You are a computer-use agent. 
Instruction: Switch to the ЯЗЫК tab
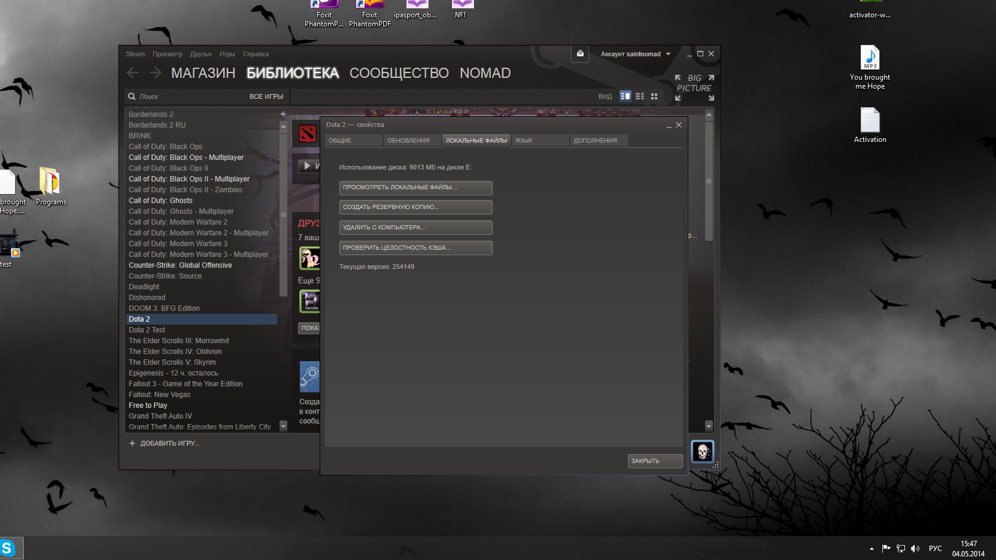coord(540,140)
